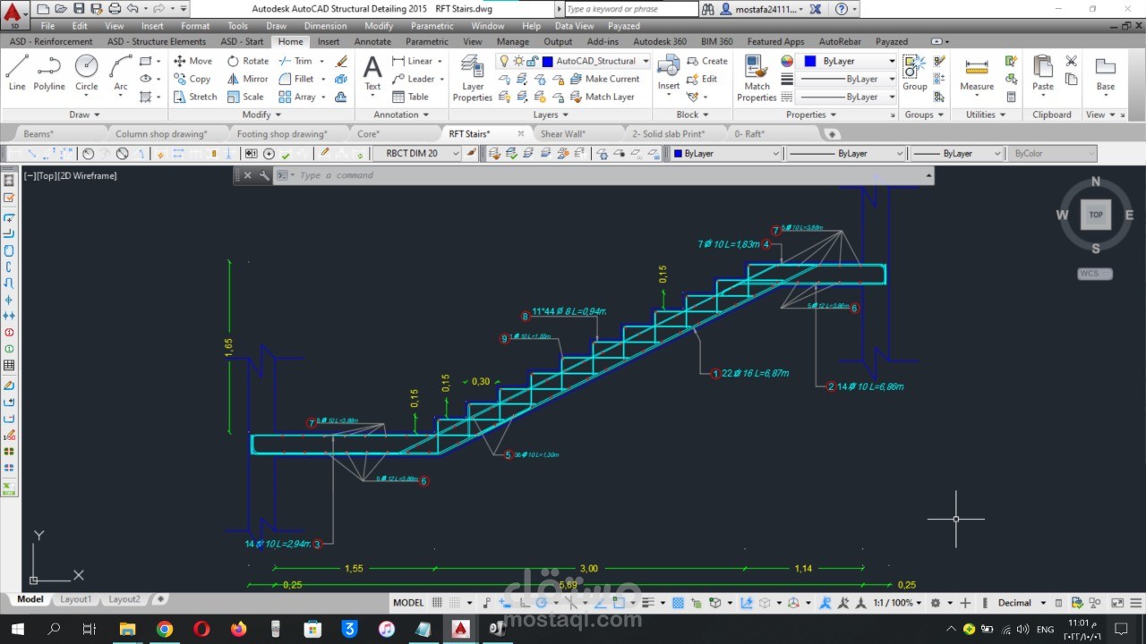Click the Paste clipboard icon
The image size is (1146, 644).
coord(1043,72)
